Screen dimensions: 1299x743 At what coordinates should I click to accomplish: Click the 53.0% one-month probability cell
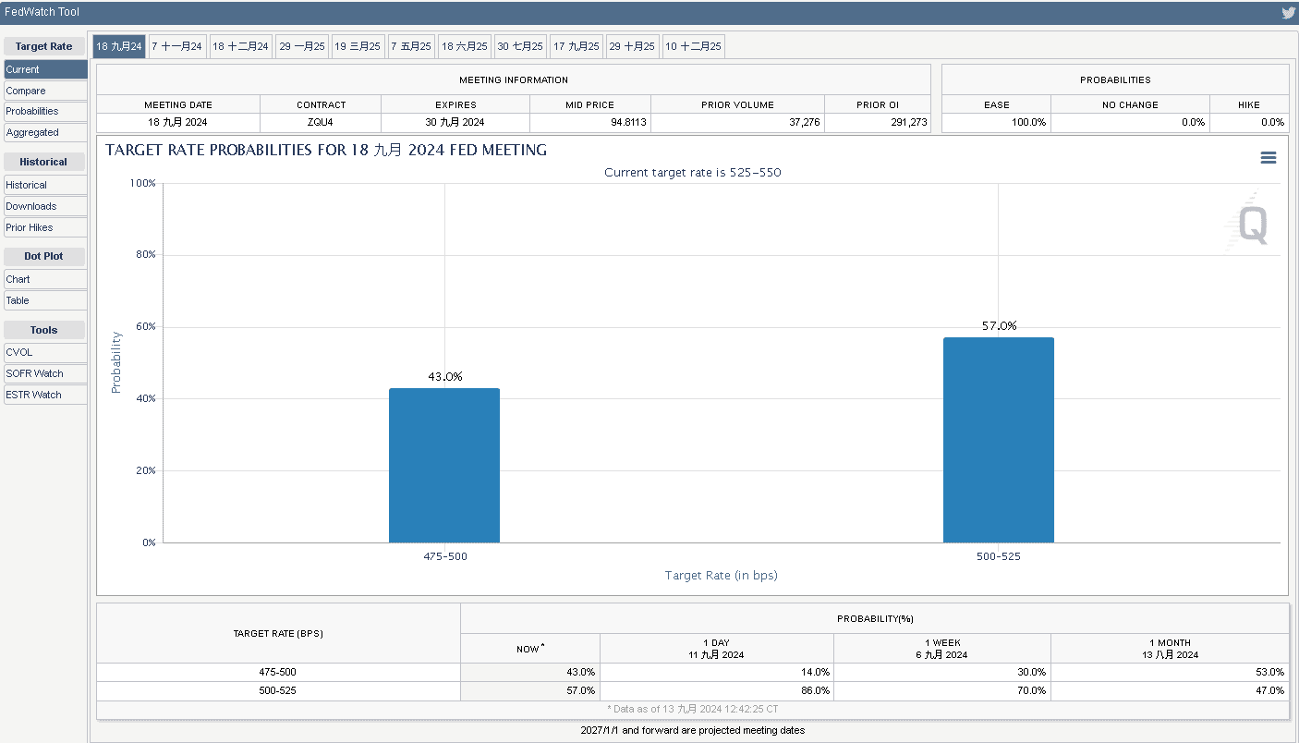click(x=1170, y=672)
